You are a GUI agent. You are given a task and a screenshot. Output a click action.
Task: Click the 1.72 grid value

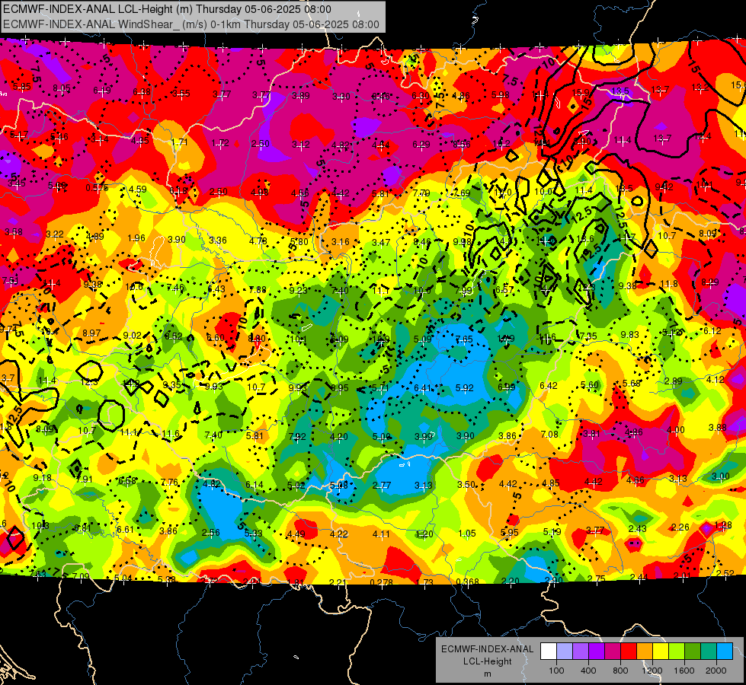pyautogui.click(x=219, y=143)
